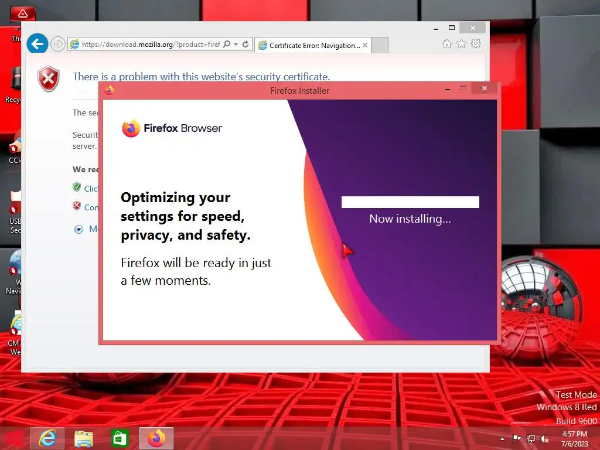The image size is (600, 450).
Task: Minimize the Internet Explorer window
Action: (x=436, y=29)
